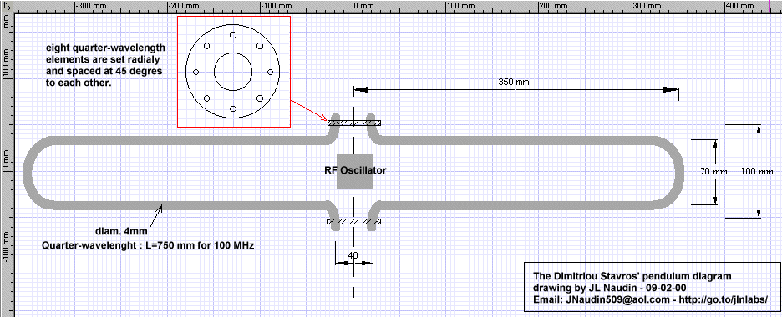Screen dimensions: 782x317
Task: Select the top hole of the flange circle
Action: pyautogui.click(x=233, y=35)
